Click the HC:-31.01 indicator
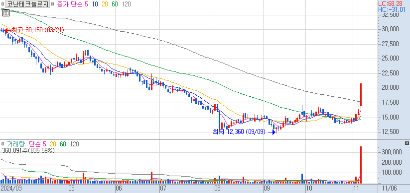 click(392, 10)
